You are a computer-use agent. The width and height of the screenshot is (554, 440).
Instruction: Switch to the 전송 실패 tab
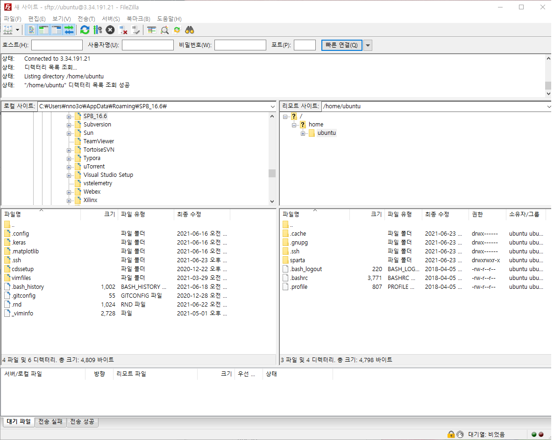point(50,422)
